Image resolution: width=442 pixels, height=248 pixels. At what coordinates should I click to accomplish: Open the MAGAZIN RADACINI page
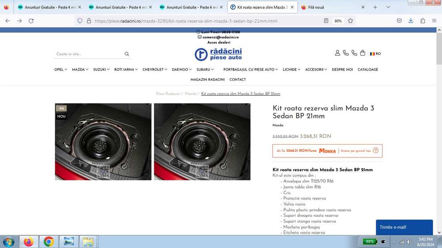(207, 80)
